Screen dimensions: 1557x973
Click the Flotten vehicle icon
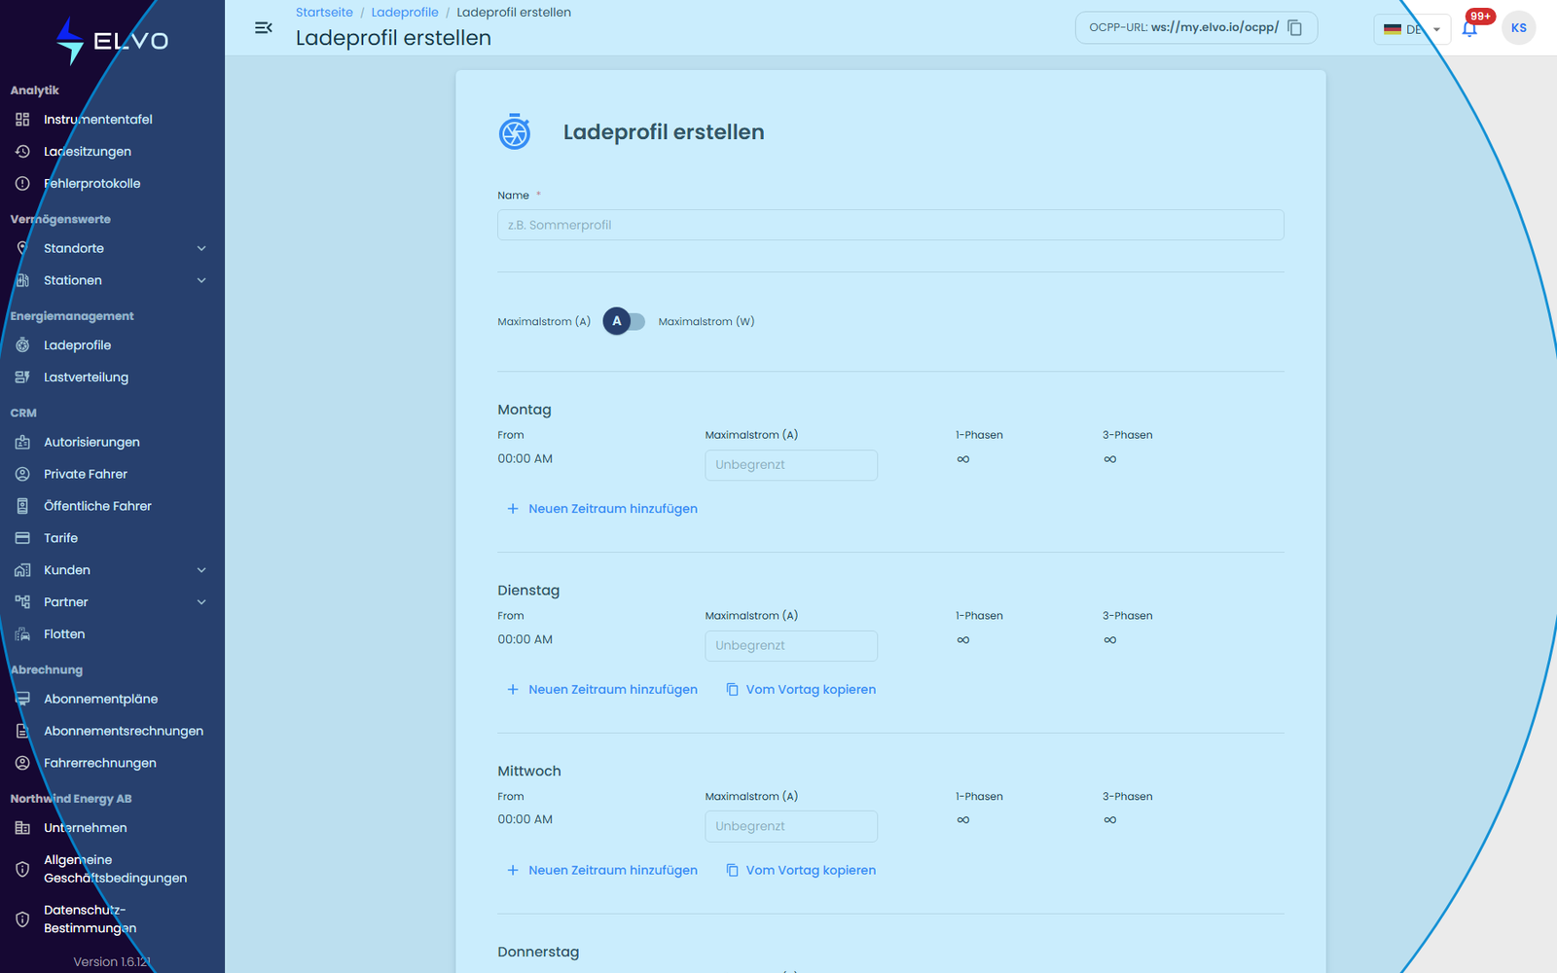[x=22, y=634]
